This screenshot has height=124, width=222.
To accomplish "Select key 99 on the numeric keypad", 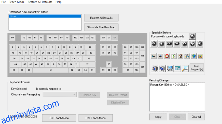I will tap(128, 70).
